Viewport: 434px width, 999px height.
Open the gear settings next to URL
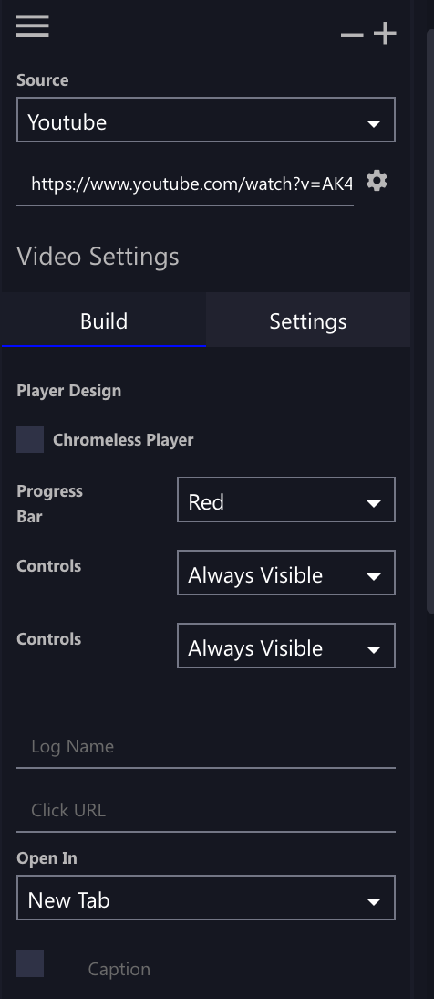click(x=377, y=182)
